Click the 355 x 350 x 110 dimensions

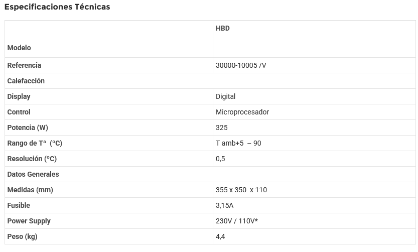point(241,190)
